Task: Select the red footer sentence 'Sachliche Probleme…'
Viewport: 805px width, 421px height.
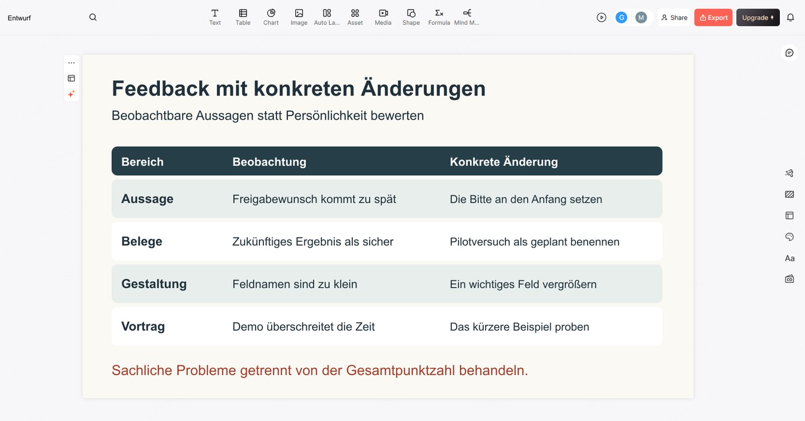Action: point(320,370)
